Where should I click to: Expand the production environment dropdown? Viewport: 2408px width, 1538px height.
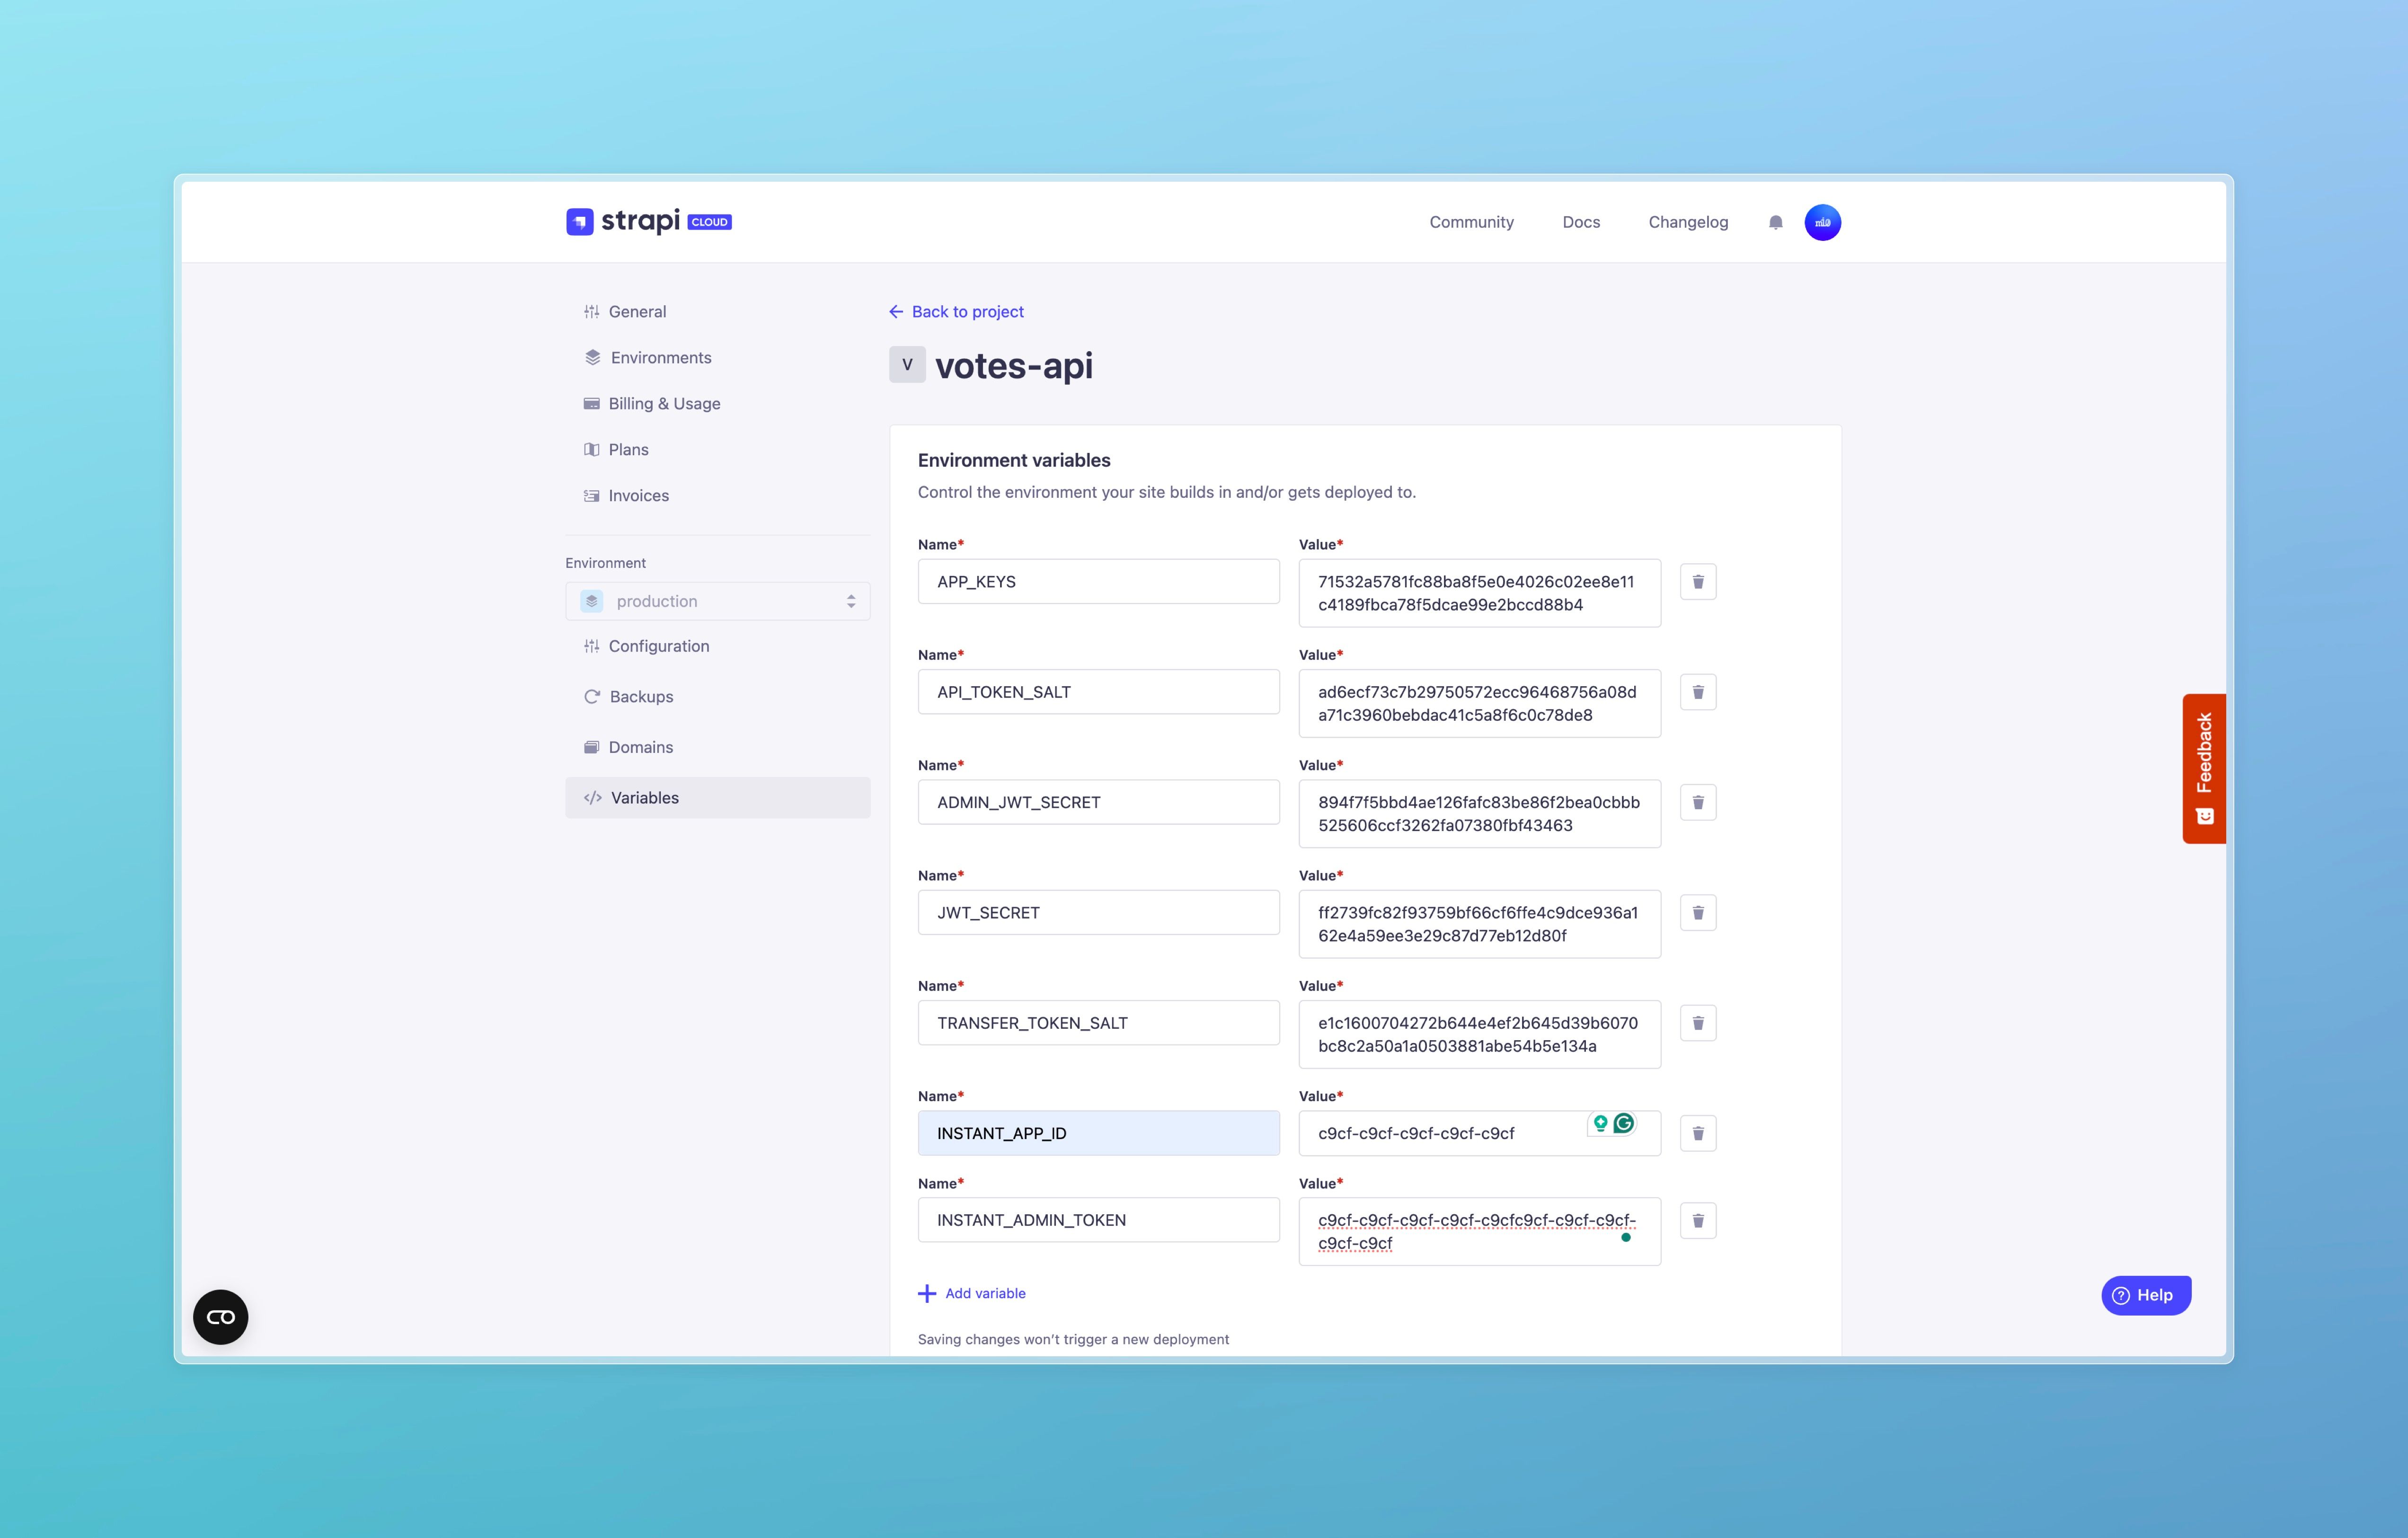[x=717, y=601]
